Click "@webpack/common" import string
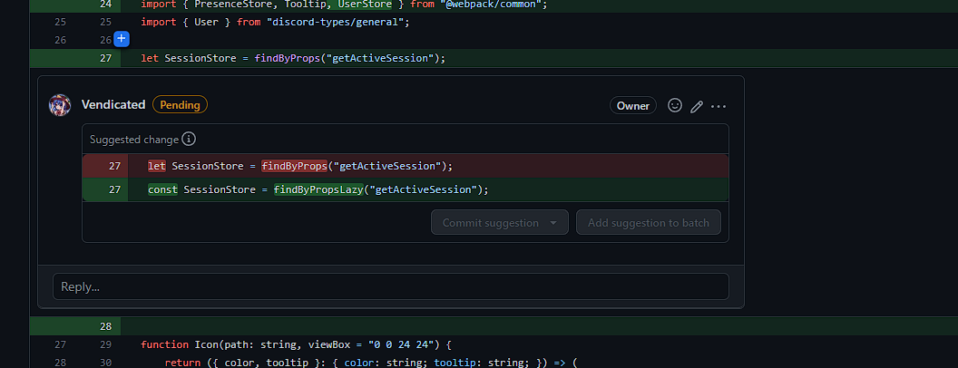Viewport: 958px width, 368px height. click(489, 5)
